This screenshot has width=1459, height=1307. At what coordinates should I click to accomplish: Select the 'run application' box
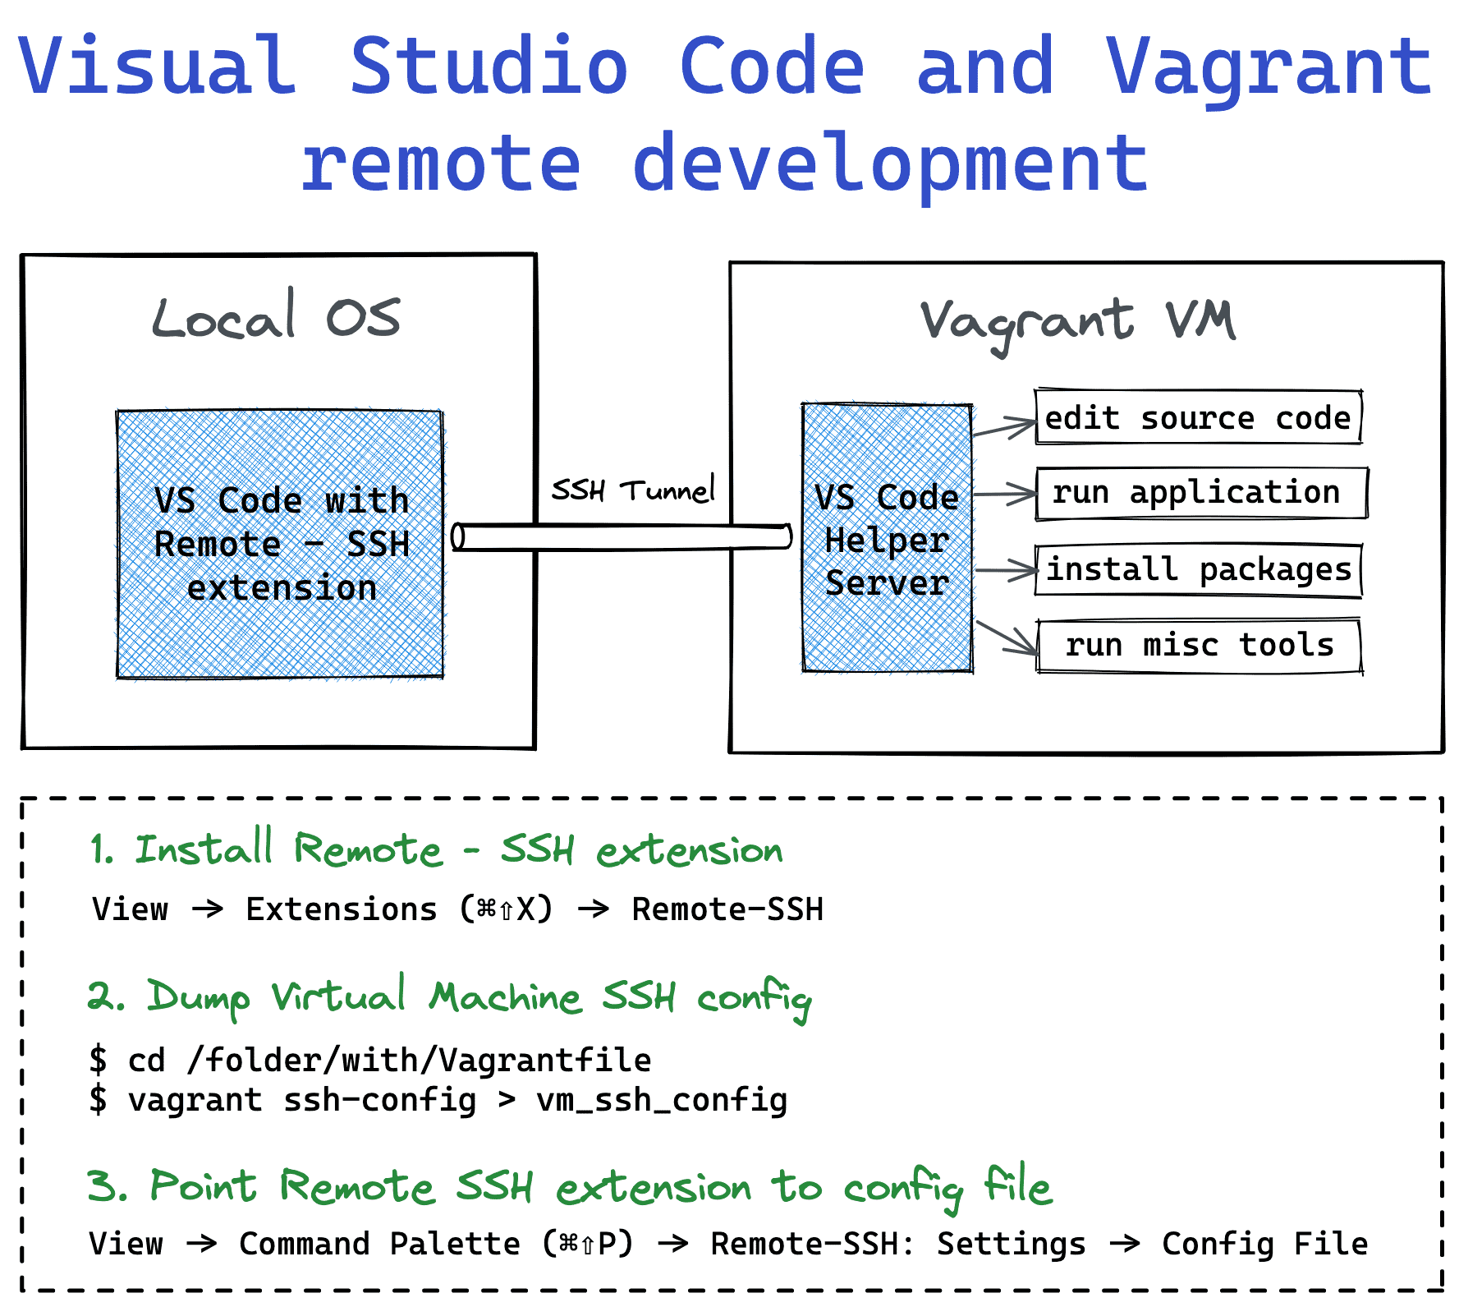(x=1201, y=493)
